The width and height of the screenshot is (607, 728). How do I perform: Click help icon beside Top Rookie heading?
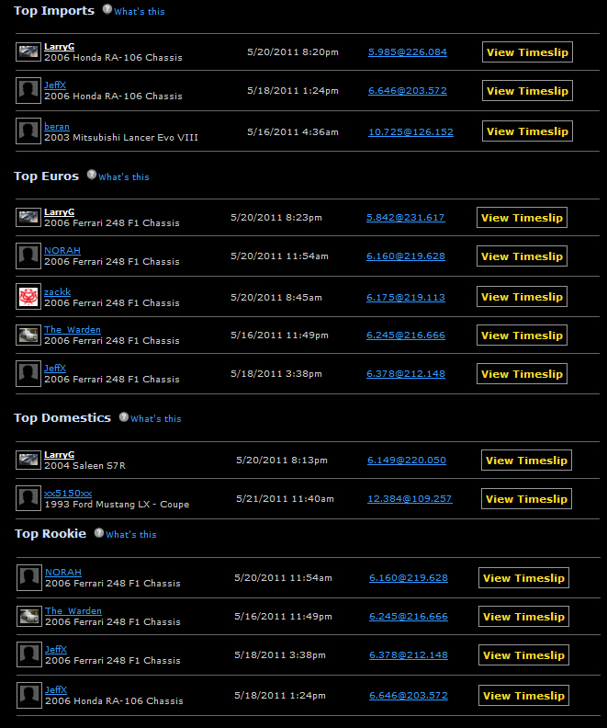pyautogui.click(x=99, y=532)
